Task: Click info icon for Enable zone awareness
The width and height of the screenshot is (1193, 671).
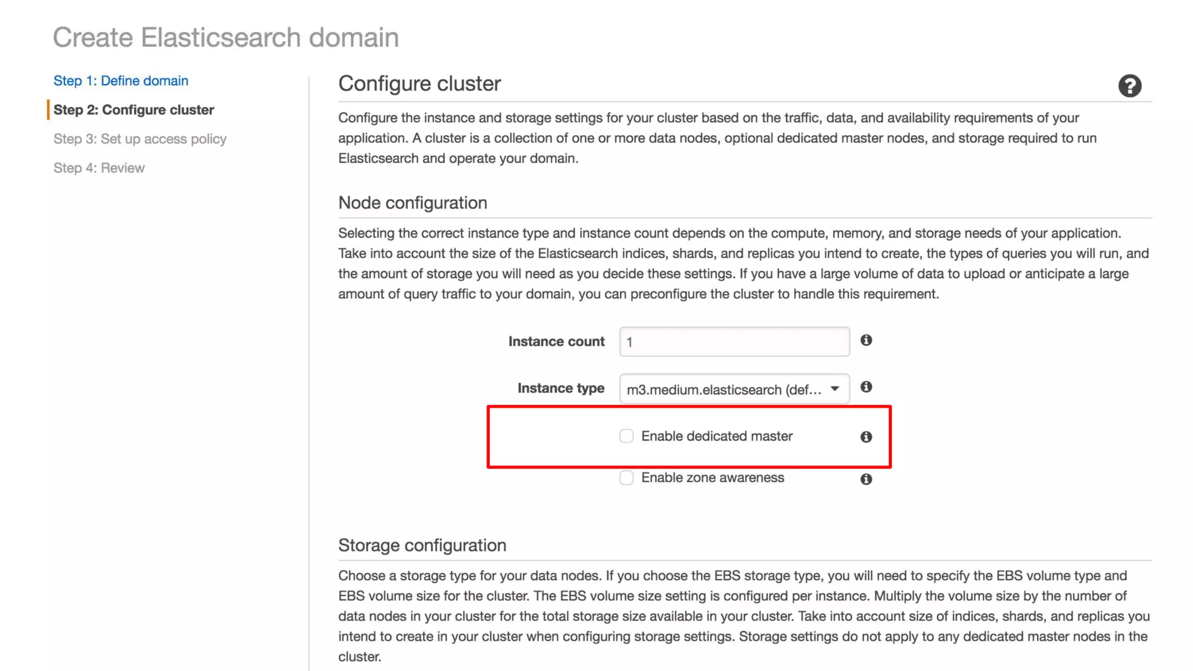Action: click(866, 479)
